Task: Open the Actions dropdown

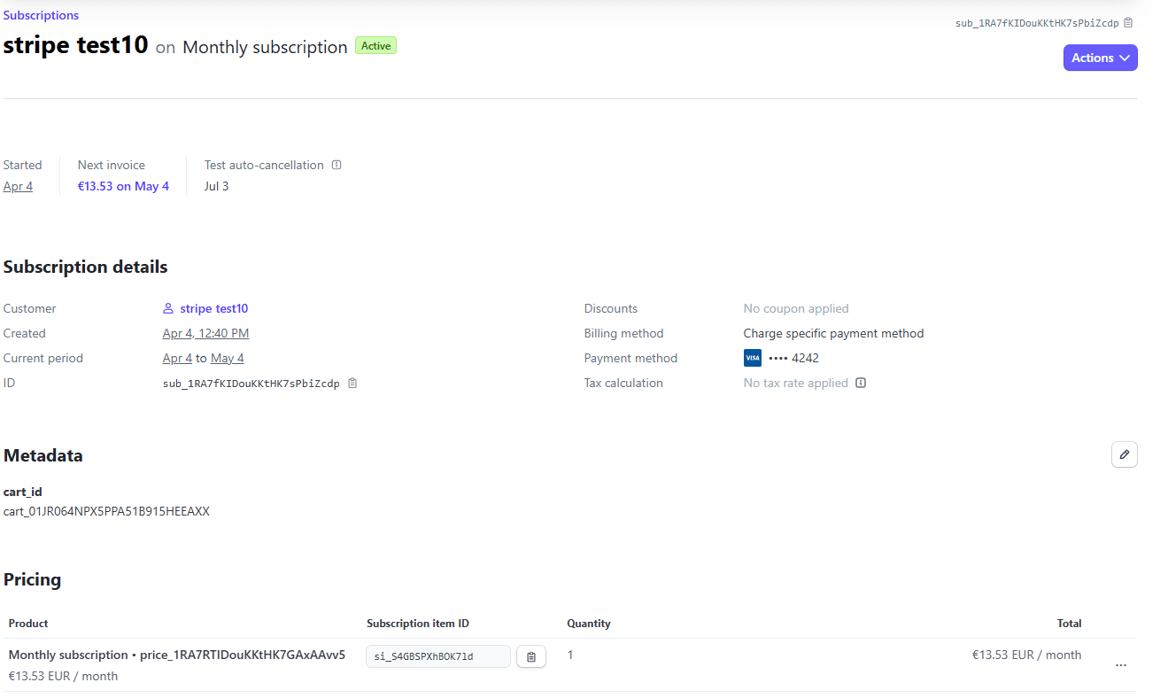Action: click(1100, 57)
